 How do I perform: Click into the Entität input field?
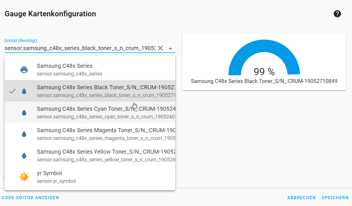click(80, 48)
